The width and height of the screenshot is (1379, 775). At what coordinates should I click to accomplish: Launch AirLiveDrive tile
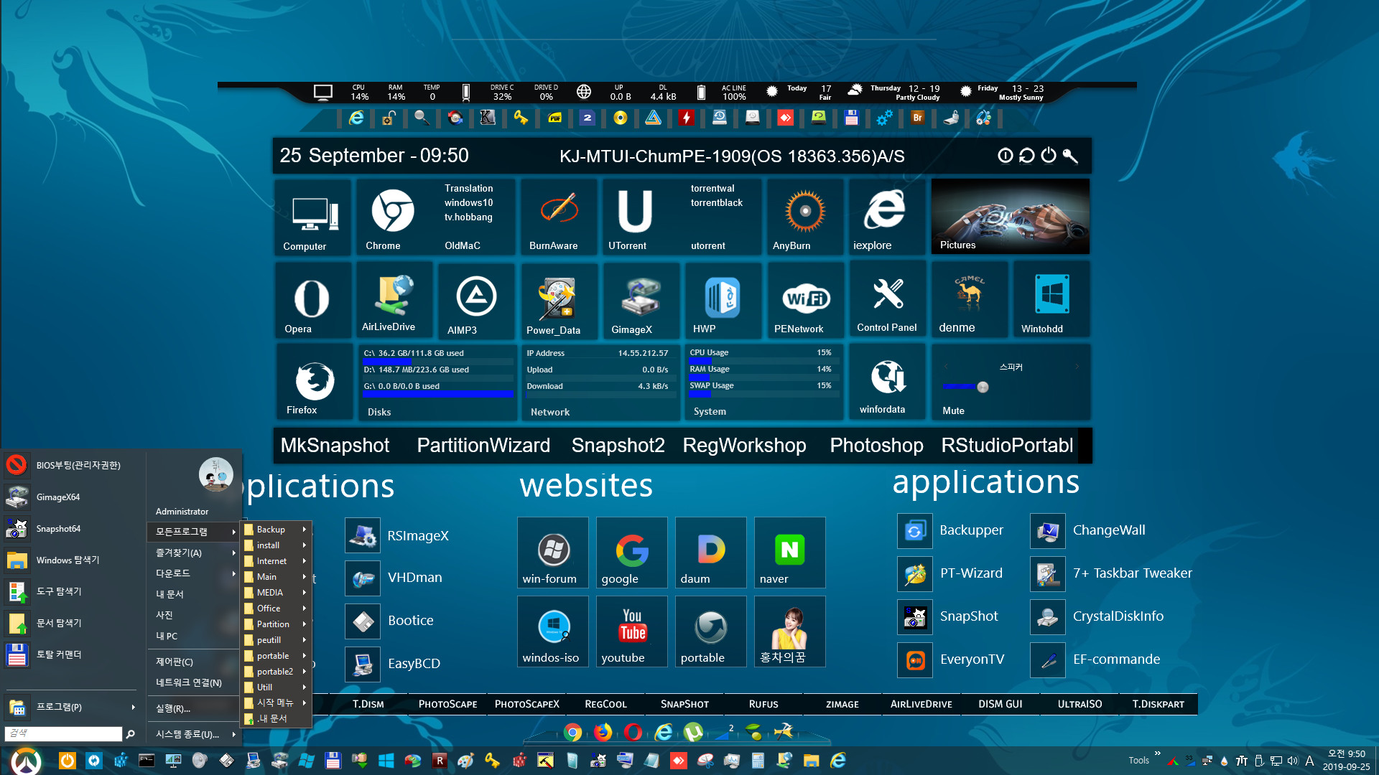click(394, 299)
